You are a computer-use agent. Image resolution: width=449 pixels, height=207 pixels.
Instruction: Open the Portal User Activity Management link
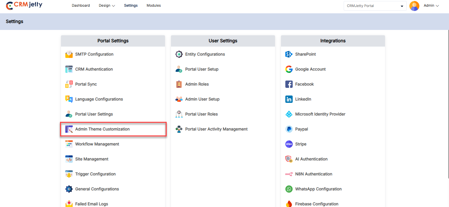(216, 129)
